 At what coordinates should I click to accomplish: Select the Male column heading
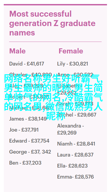pos(17,51)
